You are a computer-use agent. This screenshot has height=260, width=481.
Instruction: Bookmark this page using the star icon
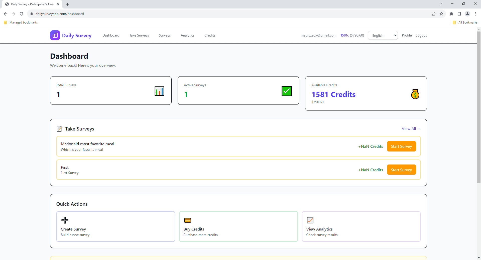click(x=441, y=14)
